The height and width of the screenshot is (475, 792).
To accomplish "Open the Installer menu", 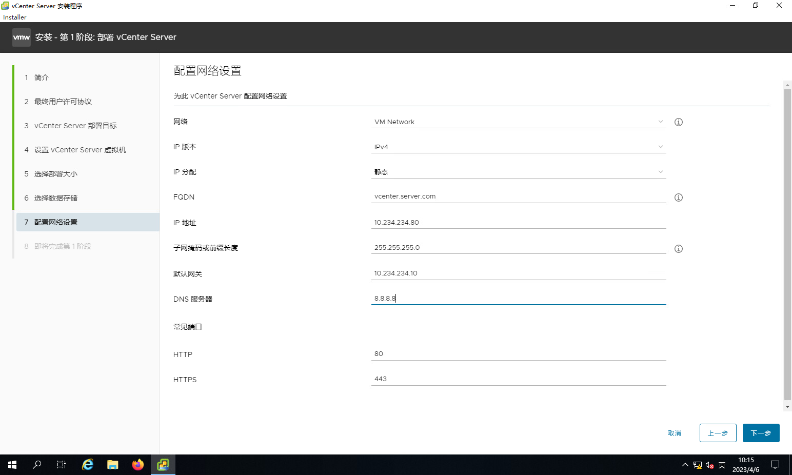I will 15,17.
